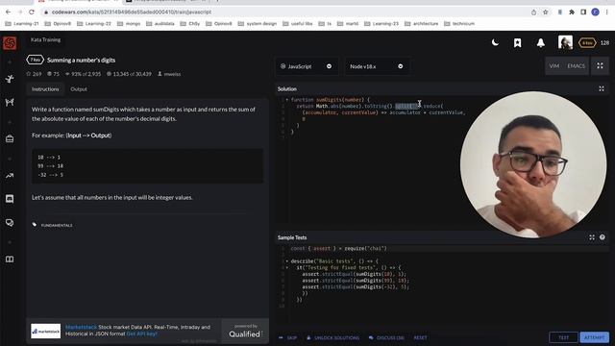Click the "13,345 of 30,439" completion stat
The image size is (615, 346).
click(129, 74)
